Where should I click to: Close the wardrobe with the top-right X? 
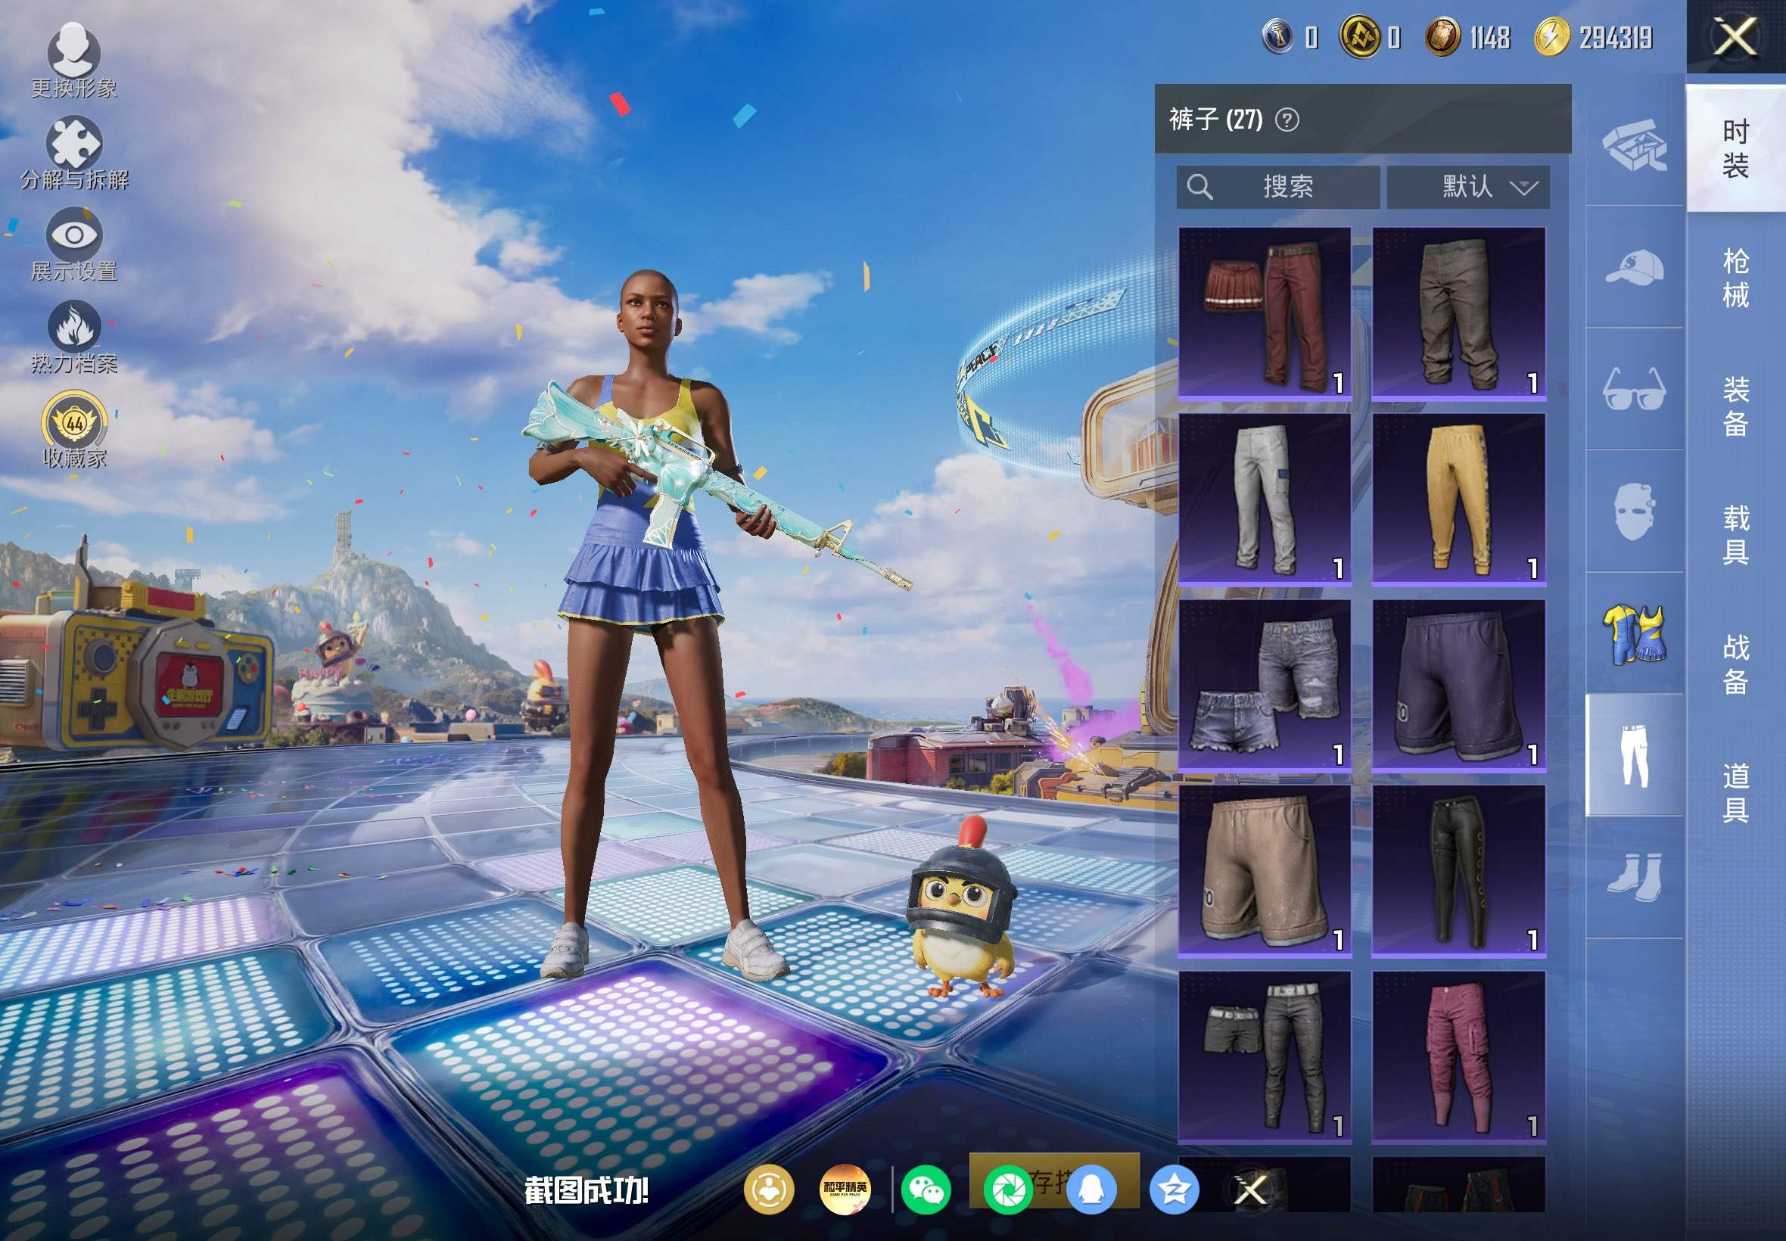[x=1735, y=36]
